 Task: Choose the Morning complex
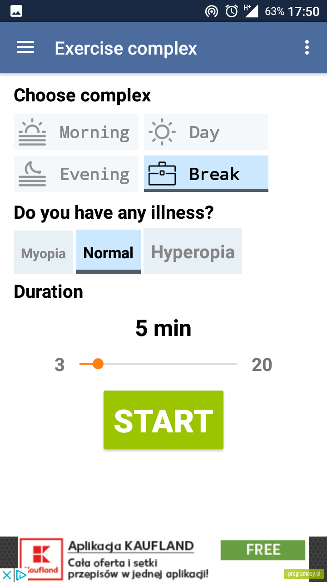pos(76,132)
